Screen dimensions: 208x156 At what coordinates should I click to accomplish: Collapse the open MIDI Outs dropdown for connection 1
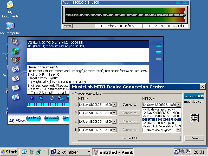point(178,105)
